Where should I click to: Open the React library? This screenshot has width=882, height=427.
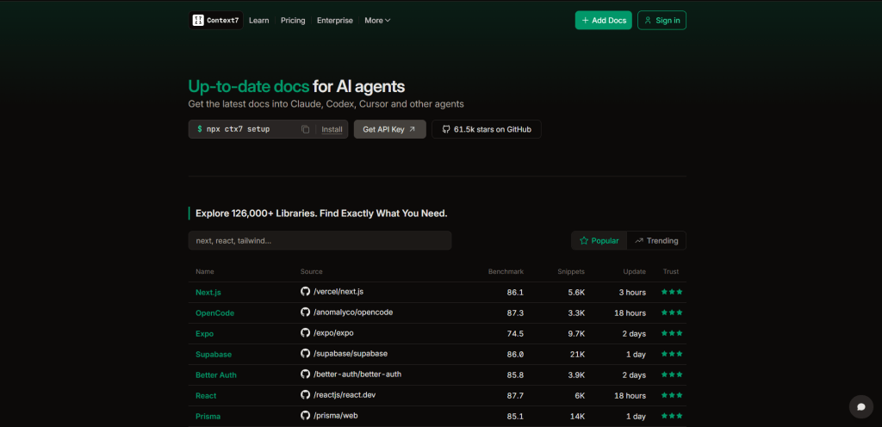point(206,395)
